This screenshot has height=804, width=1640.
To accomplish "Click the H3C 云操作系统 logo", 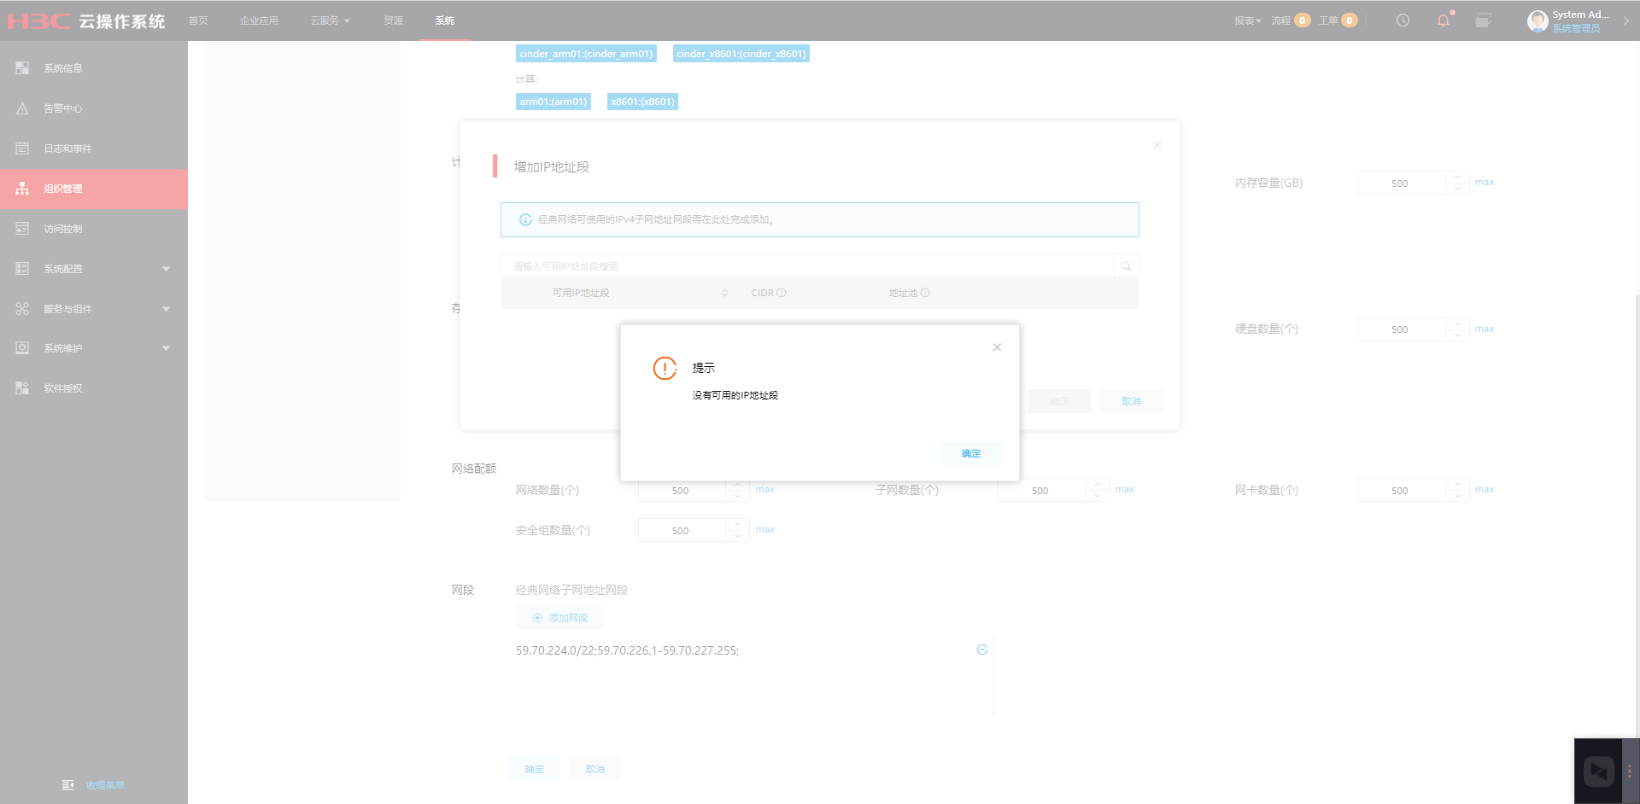I will click(x=86, y=20).
